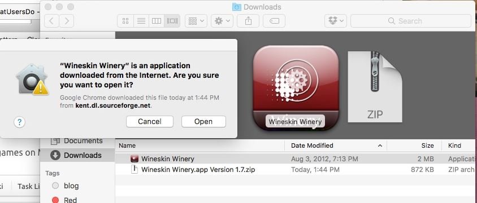Click the Gatekeeper warning icon in dialog
477x203 pixels.
pos(32,79)
